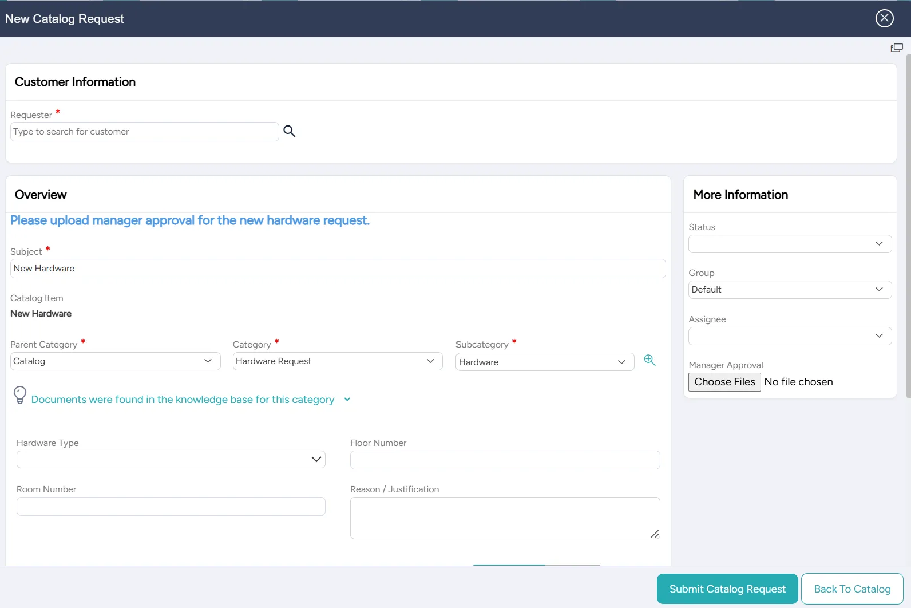The width and height of the screenshot is (911, 608).
Task: Expand the knowledge base documents chevron
Action: [347, 400]
